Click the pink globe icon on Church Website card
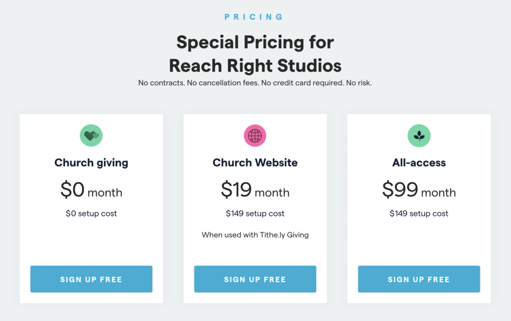Screen dimensions: 511x321 coord(255,135)
